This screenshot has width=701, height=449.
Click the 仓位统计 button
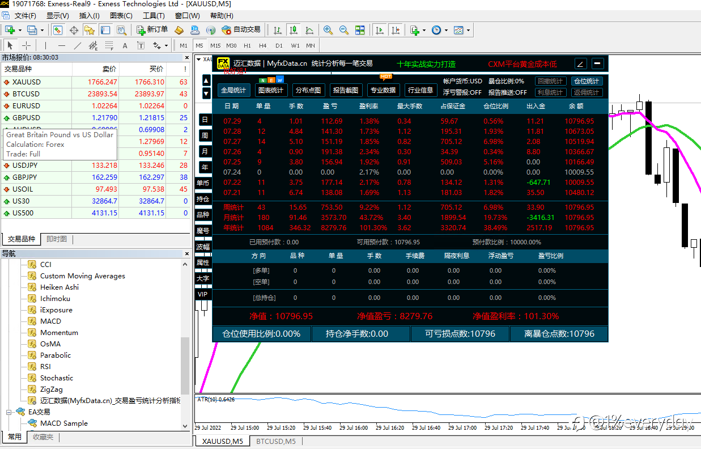click(x=586, y=81)
